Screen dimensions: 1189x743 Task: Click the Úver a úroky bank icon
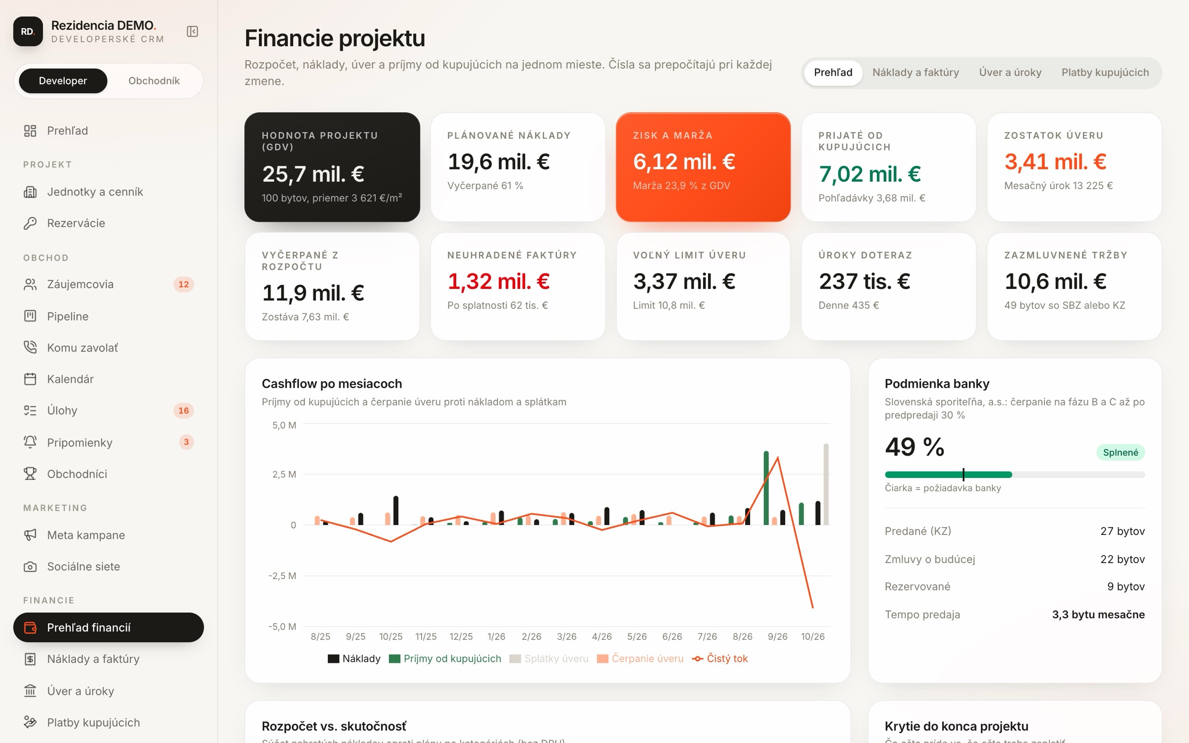coord(30,690)
